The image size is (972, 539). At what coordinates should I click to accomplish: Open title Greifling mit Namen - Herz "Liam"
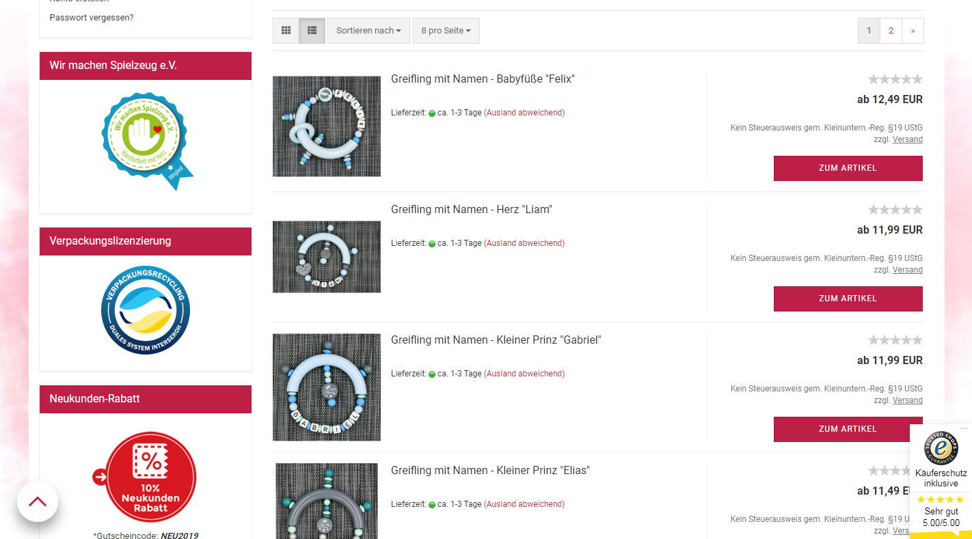471,209
